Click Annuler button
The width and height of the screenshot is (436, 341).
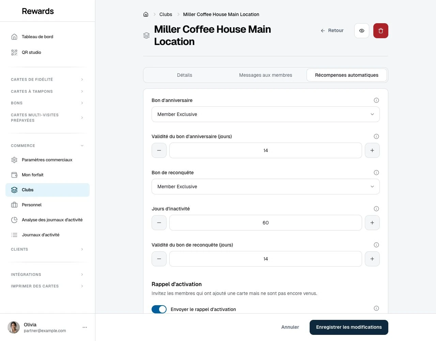(290, 327)
